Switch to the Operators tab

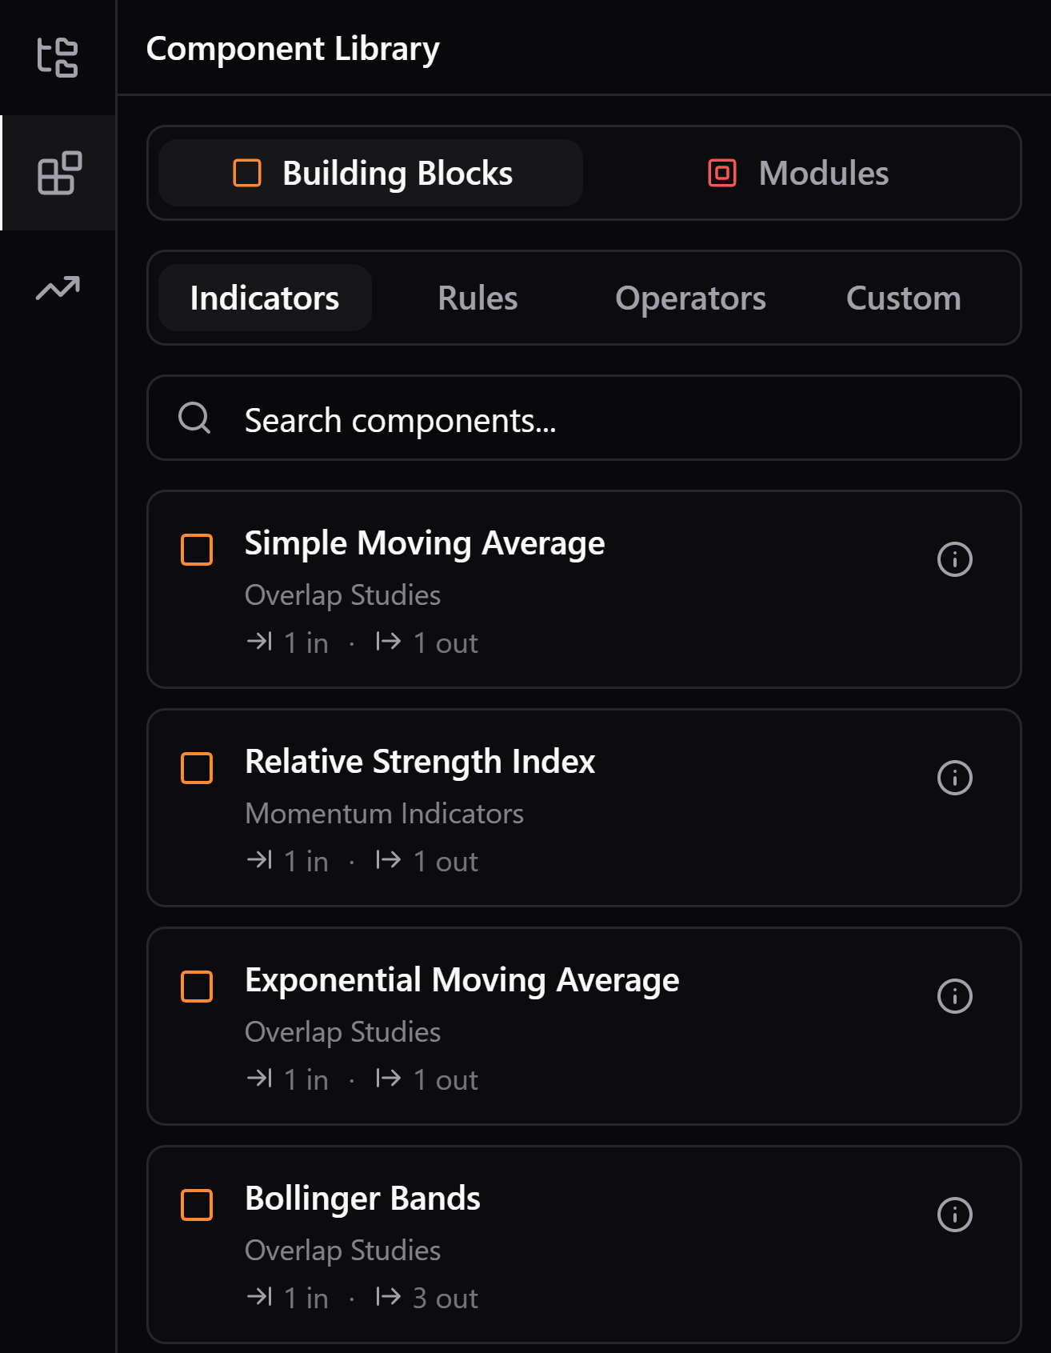coord(690,298)
